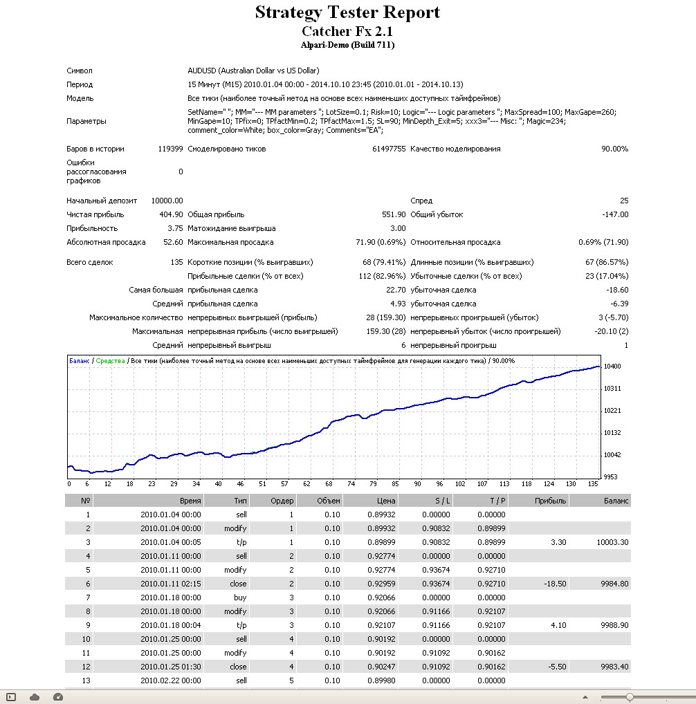The width and height of the screenshot is (696, 704).
Task: Click the profit trades value 112 (82.96%)
Action: (x=382, y=276)
